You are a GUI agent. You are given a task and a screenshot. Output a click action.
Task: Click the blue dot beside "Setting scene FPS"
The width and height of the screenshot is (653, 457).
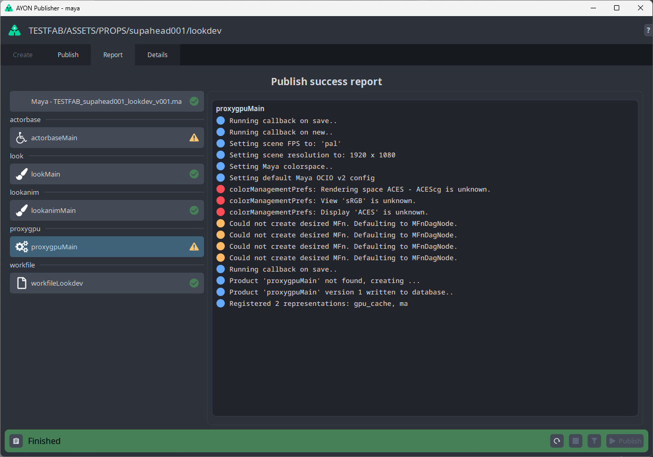(221, 143)
